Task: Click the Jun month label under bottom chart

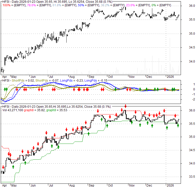Action: pyautogui.click(x=33, y=185)
